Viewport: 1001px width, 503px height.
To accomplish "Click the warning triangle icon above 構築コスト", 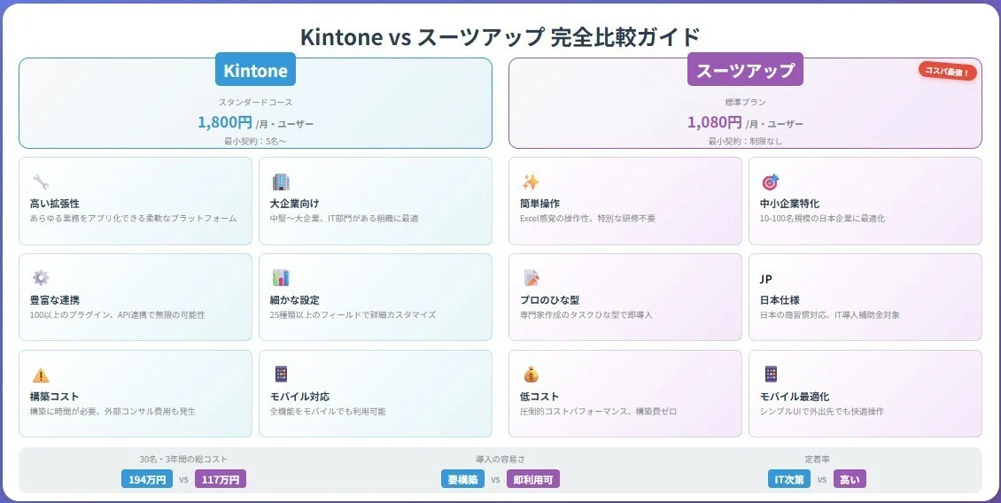I will (41, 375).
